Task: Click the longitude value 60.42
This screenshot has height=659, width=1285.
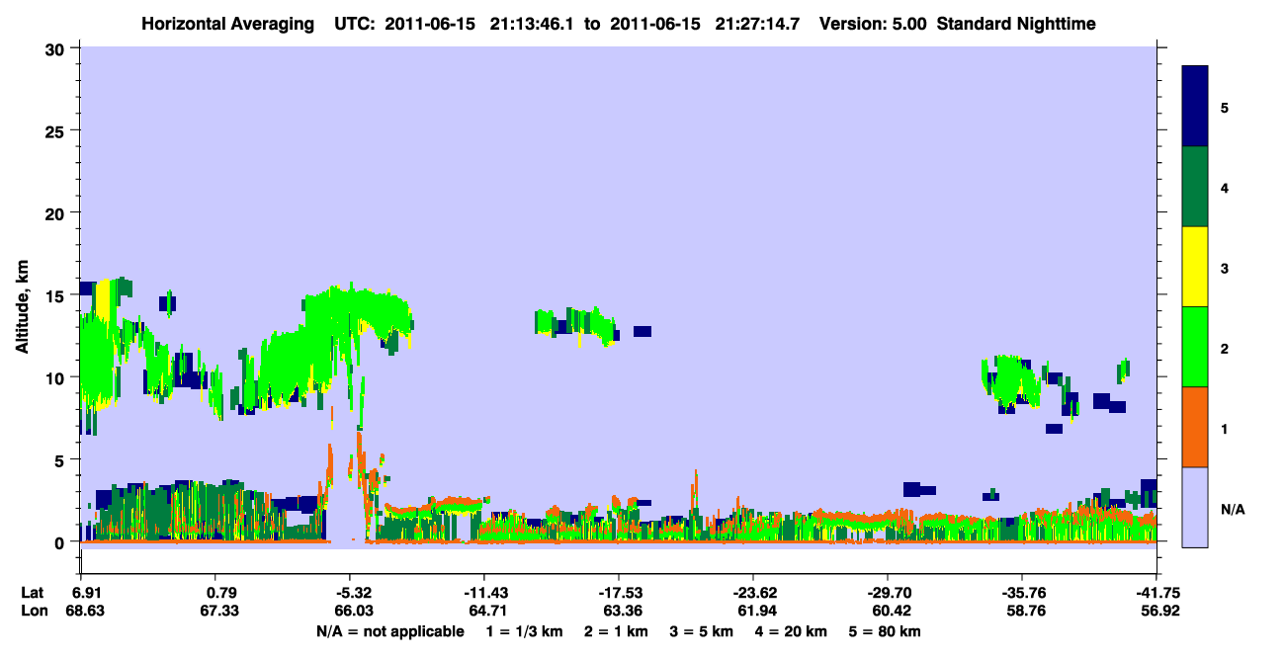Action: (x=891, y=611)
